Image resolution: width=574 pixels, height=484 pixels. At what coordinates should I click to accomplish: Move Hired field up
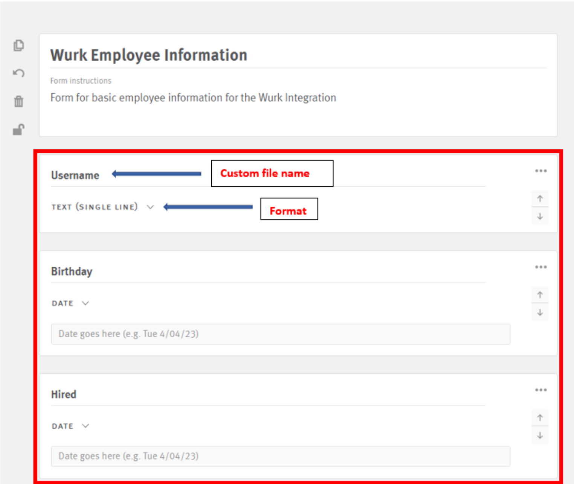click(540, 418)
